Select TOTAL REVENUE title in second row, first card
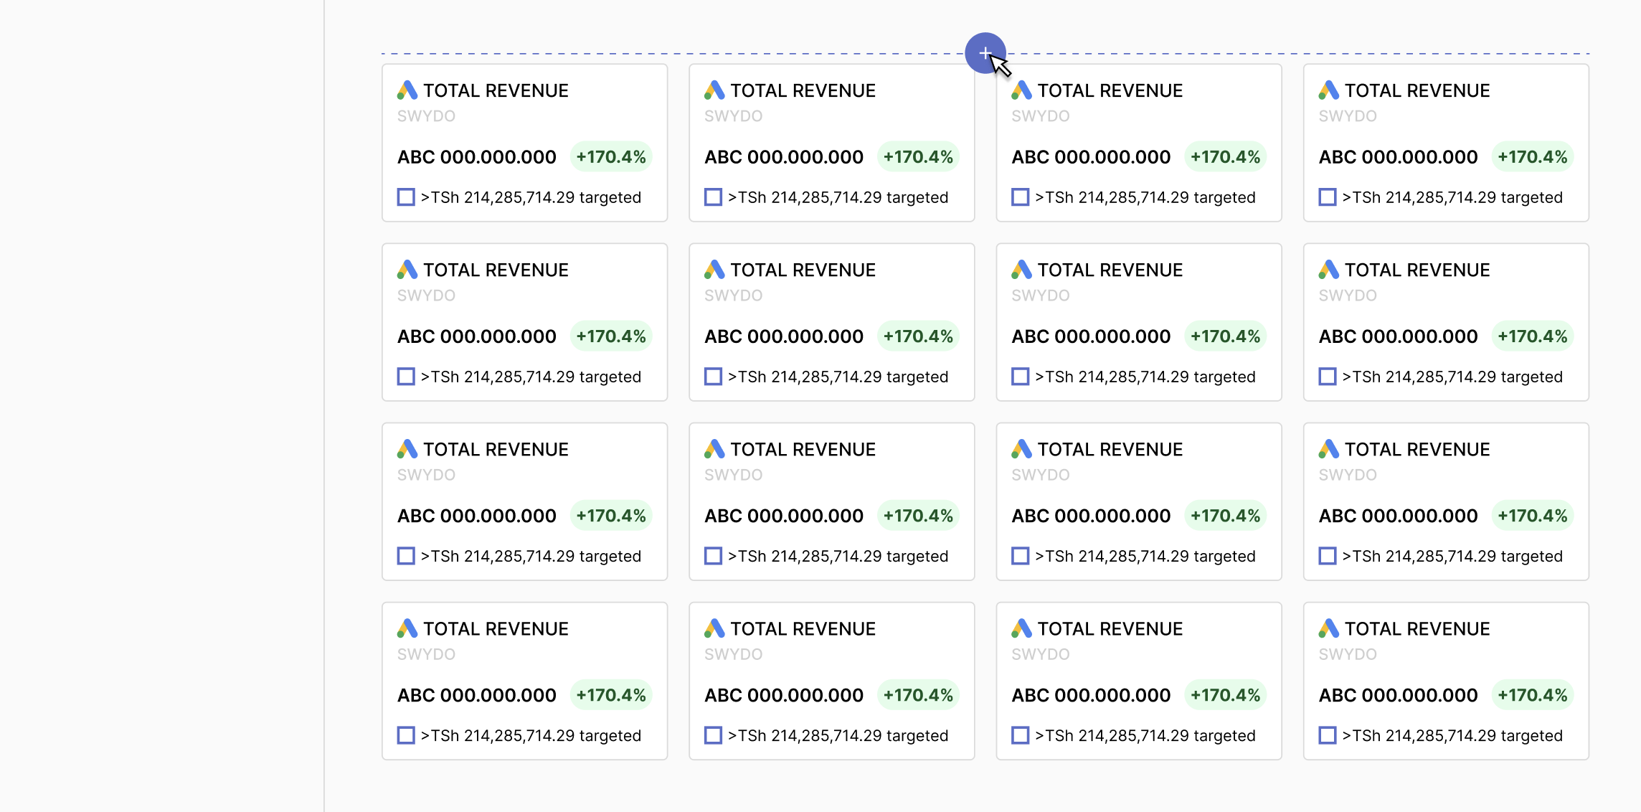Image resolution: width=1641 pixels, height=812 pixels. 496,270
